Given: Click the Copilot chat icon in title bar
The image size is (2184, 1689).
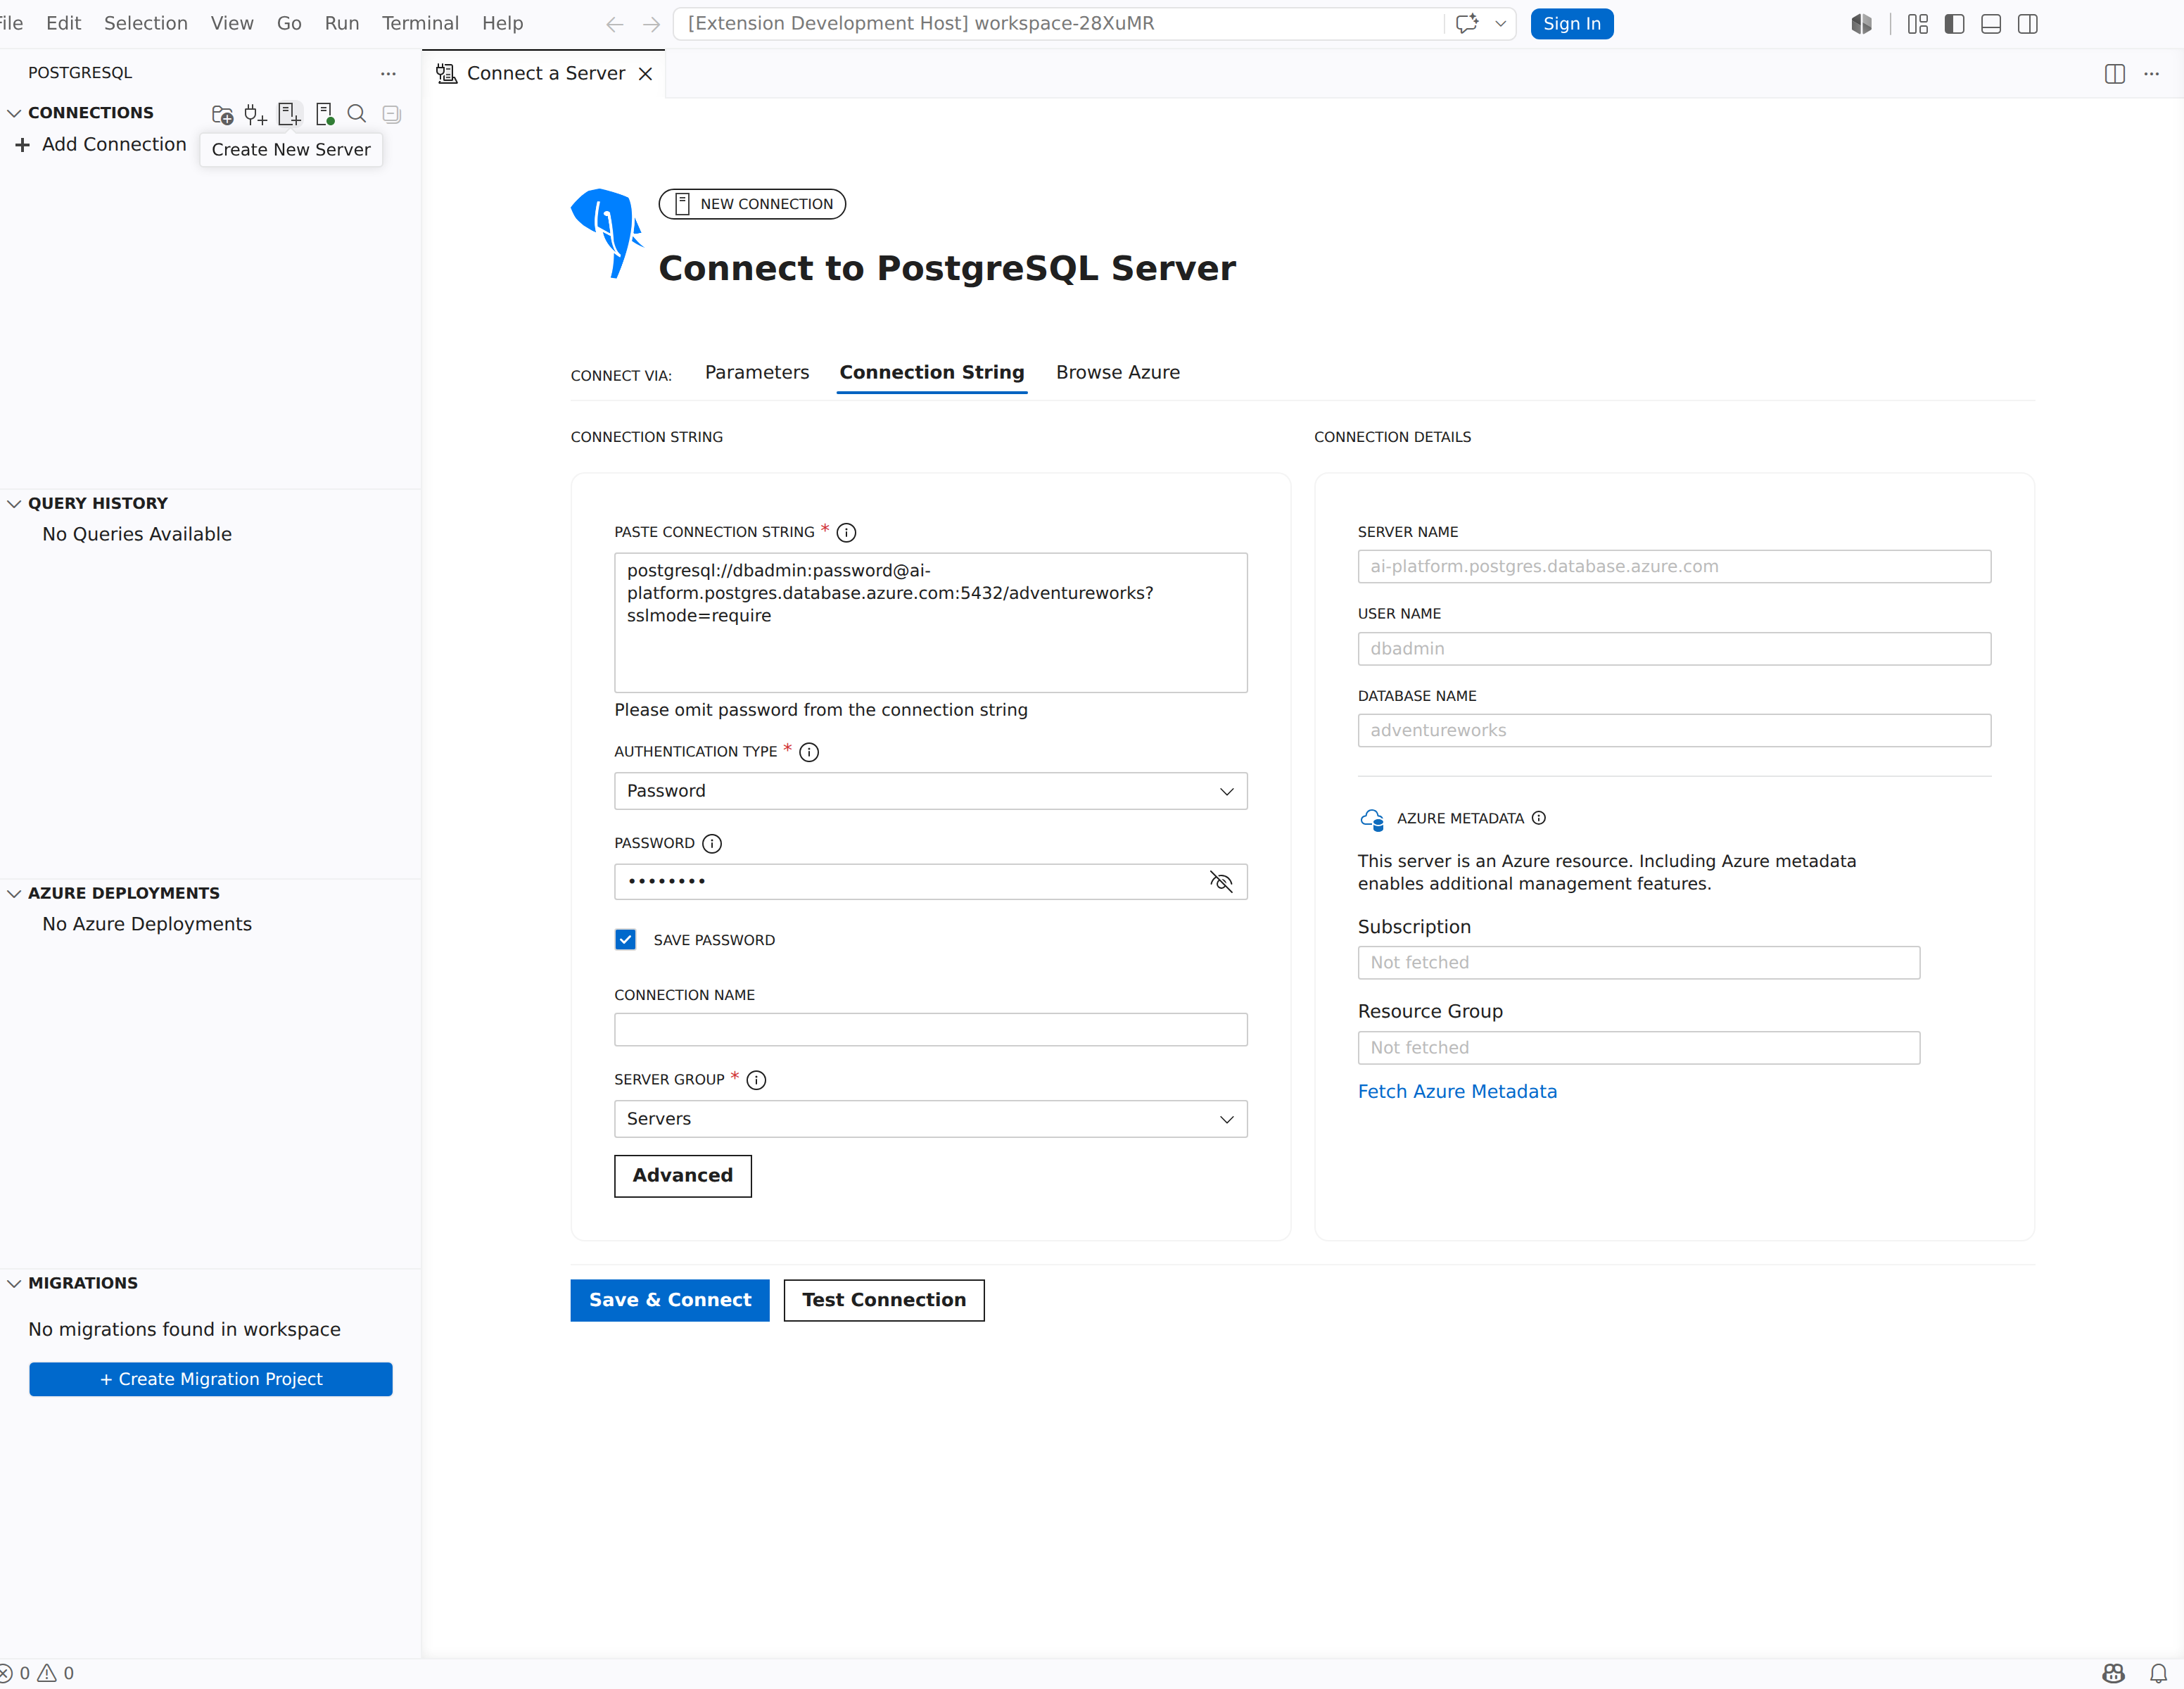Looking at the screenshot, I should tap(1467, 23).
